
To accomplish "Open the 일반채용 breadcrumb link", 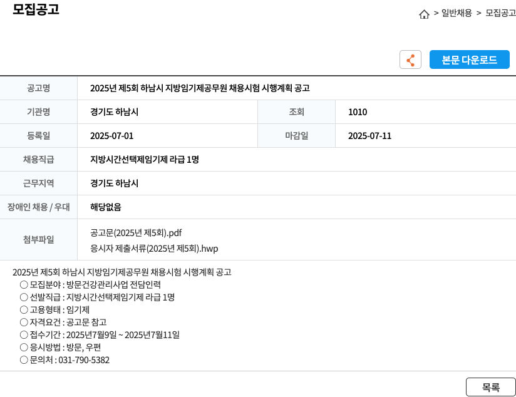I will tap(457, 13).
